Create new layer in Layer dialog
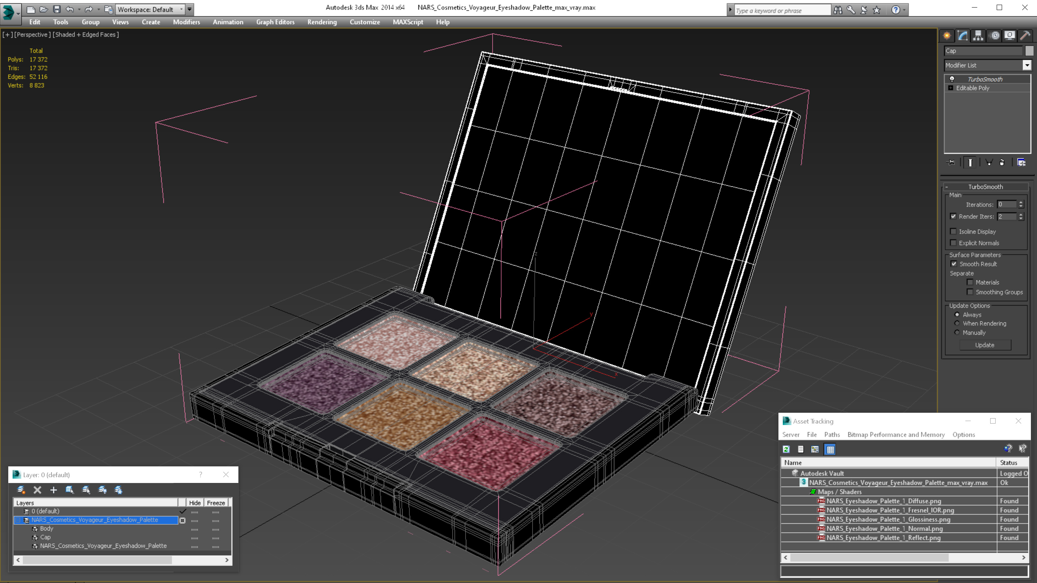1037x583 pixels. [21, 490]
